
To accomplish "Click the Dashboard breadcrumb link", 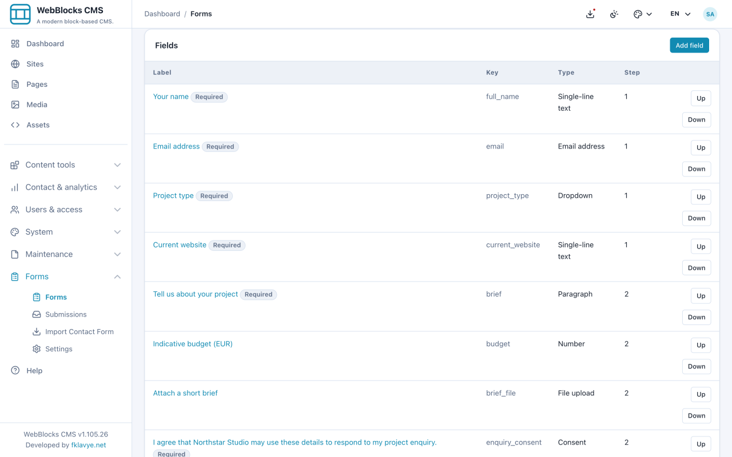I will (x=162, y=14).
